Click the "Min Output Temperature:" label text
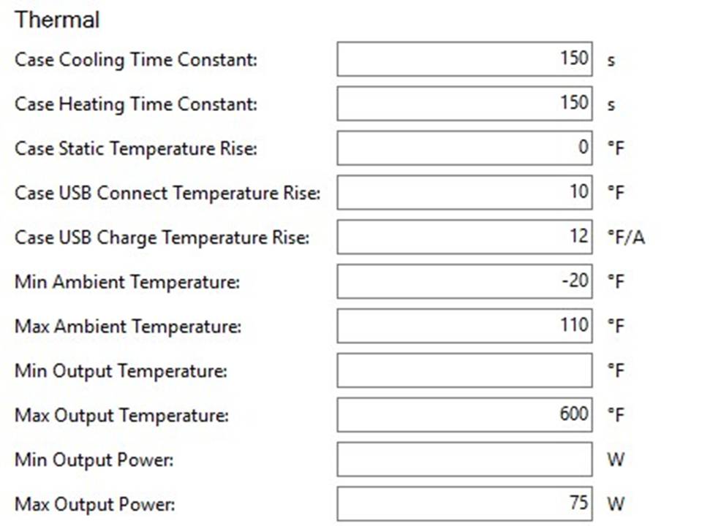 tap(121, 371)
